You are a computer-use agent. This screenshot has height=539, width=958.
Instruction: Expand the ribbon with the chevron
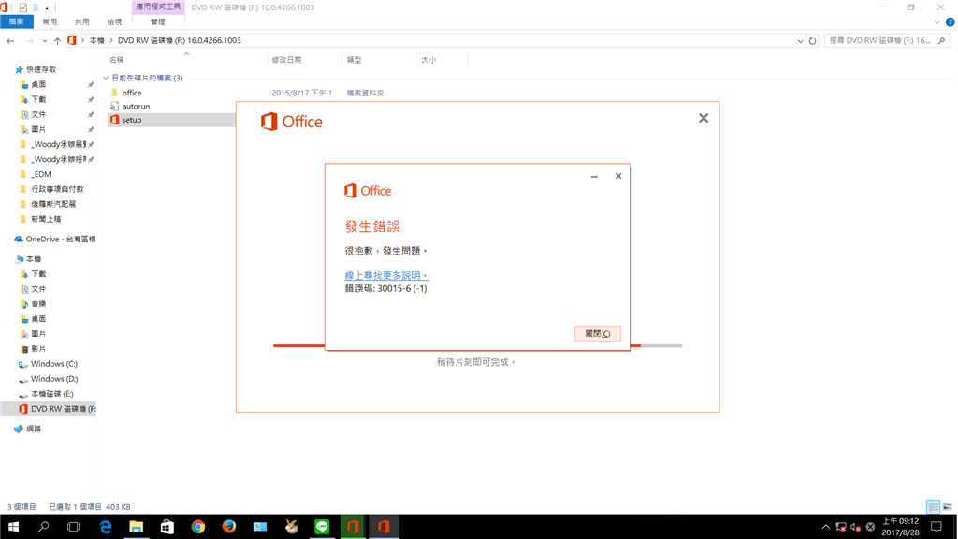click(937, 22)
